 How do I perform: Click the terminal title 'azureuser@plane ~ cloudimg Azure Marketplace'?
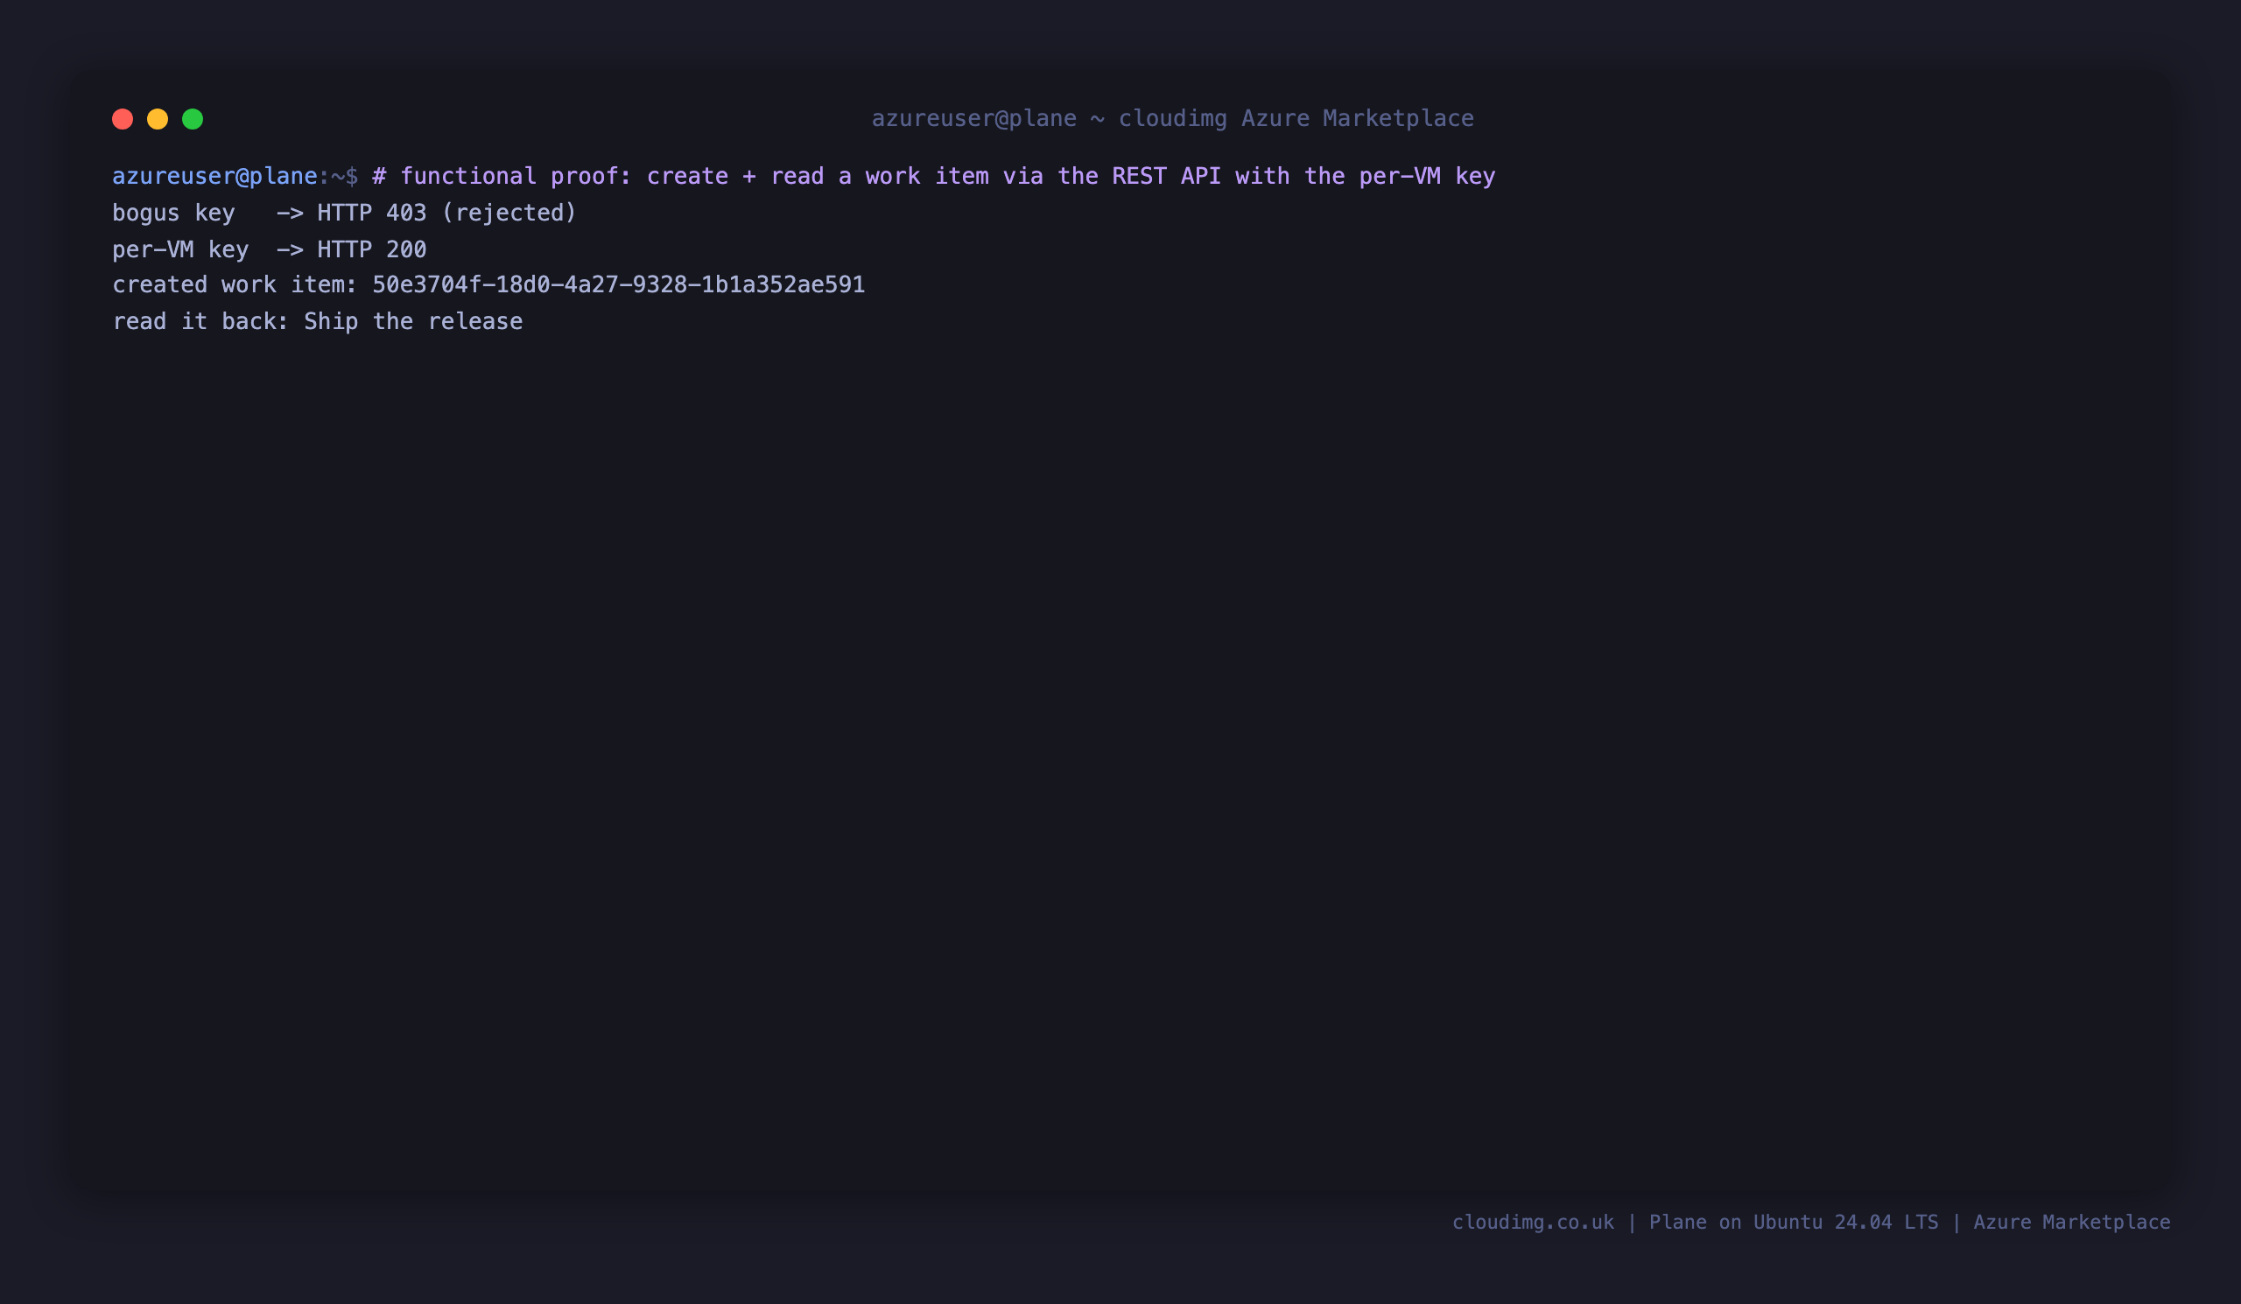[1172, 118]
